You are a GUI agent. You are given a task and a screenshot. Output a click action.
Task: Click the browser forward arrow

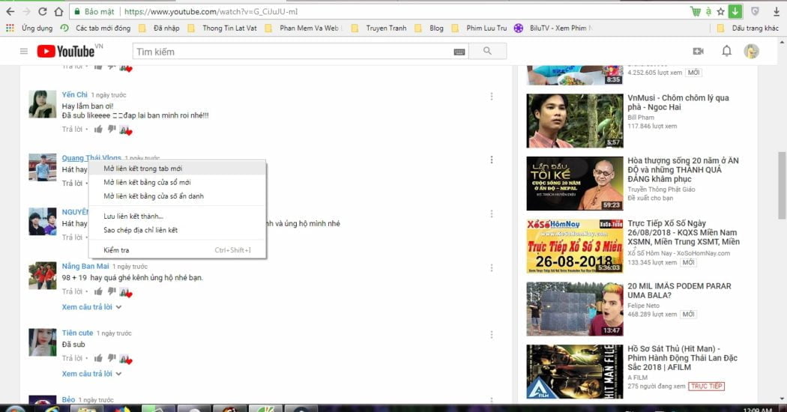point(26,11)
